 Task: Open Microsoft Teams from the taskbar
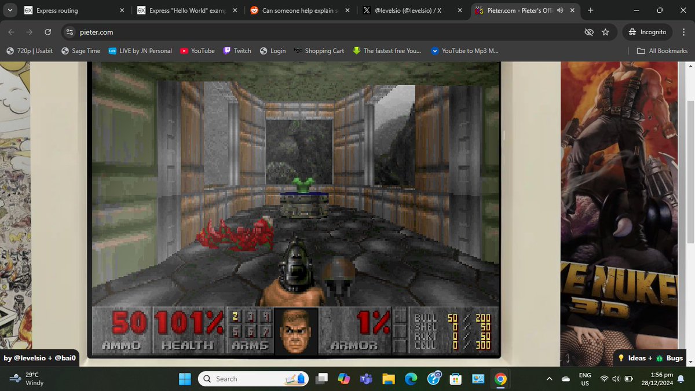click(x=365, y=379)
